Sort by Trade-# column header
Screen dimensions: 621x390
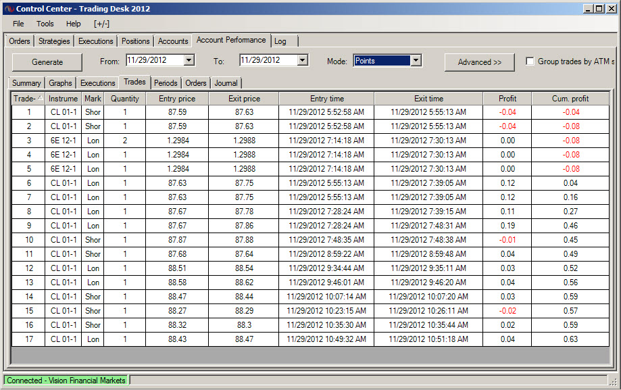tap(28, 99)
